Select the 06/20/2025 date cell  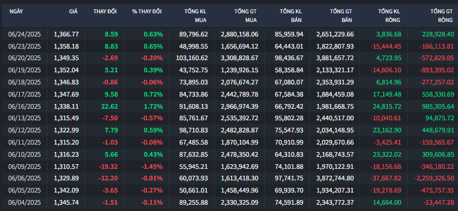pos(24,58)
